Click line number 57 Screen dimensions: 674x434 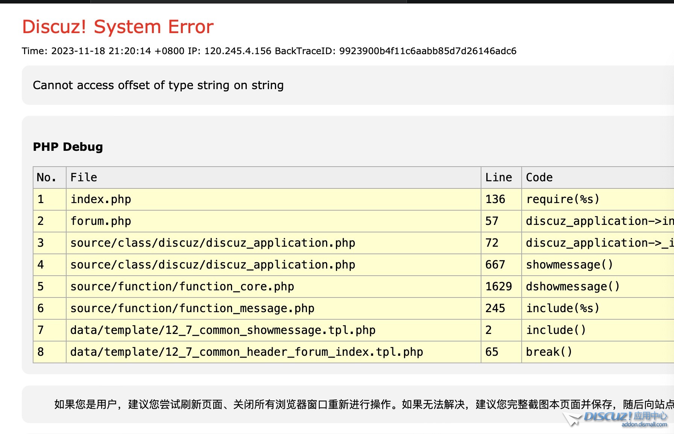[501, 221]
